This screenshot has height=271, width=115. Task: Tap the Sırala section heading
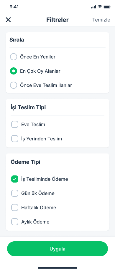(x=17, y=40)
